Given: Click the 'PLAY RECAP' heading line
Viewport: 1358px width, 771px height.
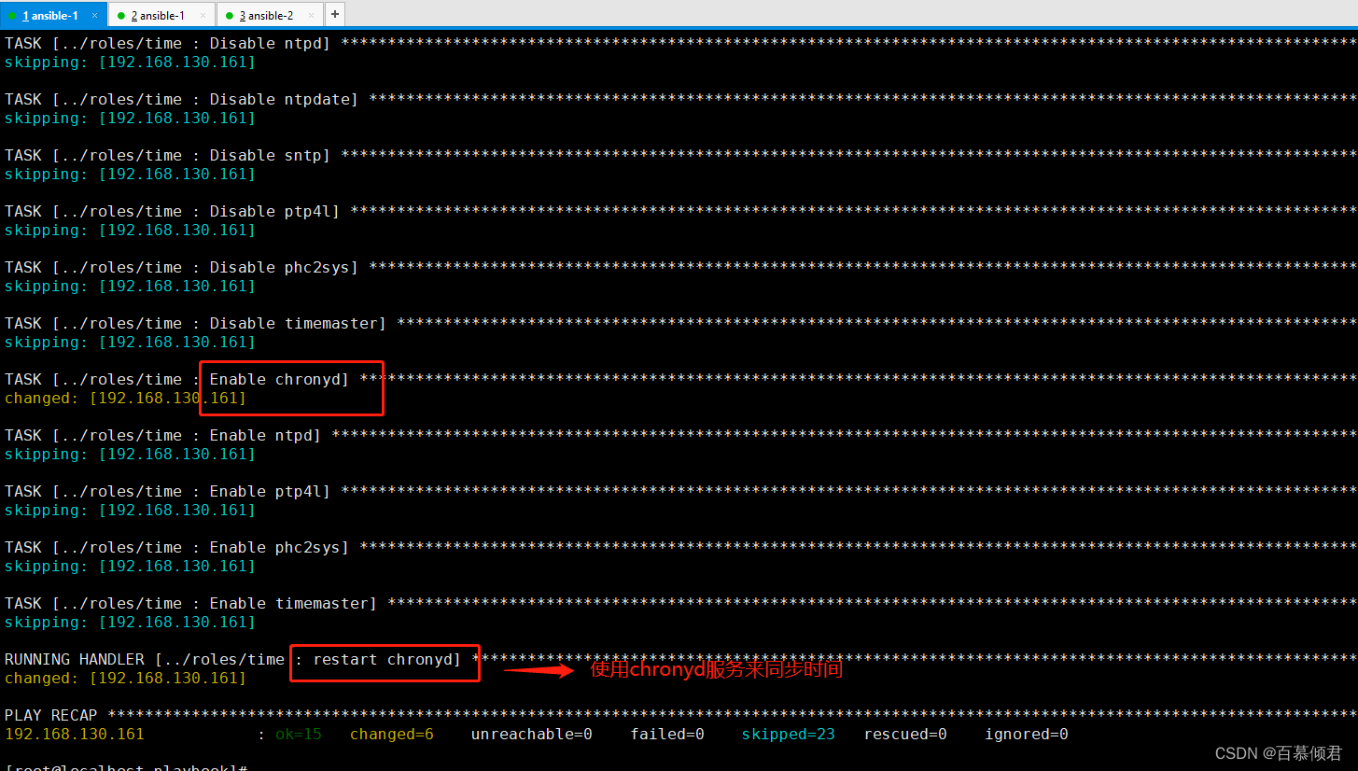Looking at the screenshot, I should [680, 716].
